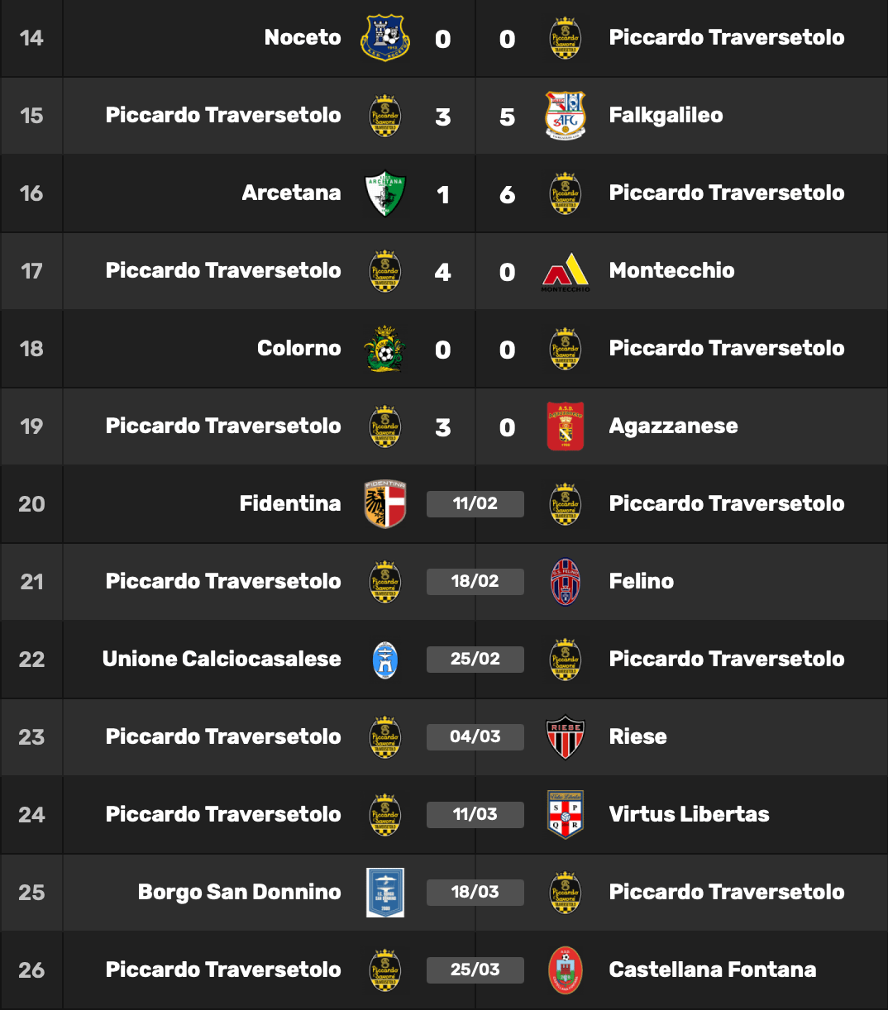
Task: Select the 25/03 match date badge
Action: click(x=475, y=970)
